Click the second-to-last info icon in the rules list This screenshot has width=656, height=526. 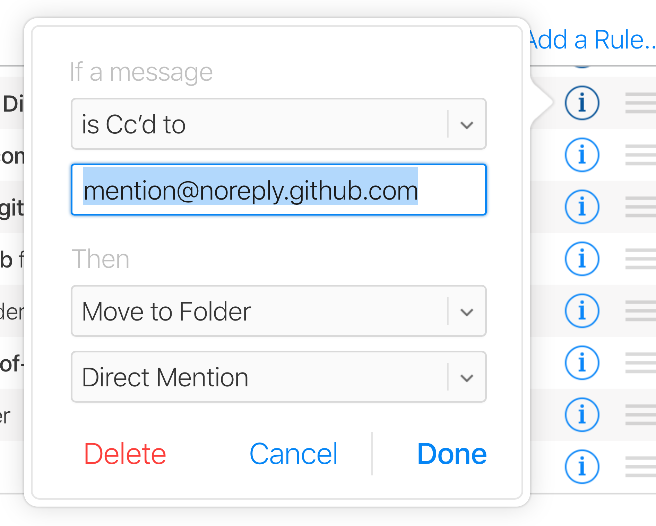click(x=582, y=415)
